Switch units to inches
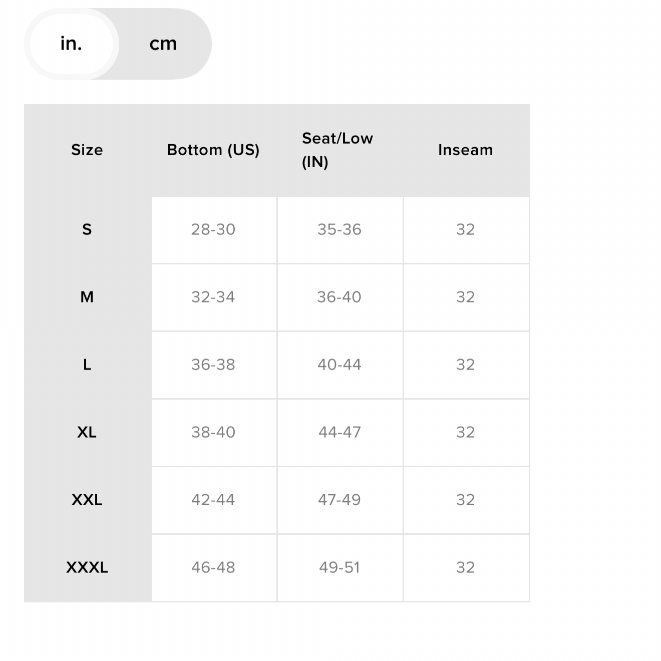Image resolution: width=661 pixels, height=661 pixels. click(71, 44)
